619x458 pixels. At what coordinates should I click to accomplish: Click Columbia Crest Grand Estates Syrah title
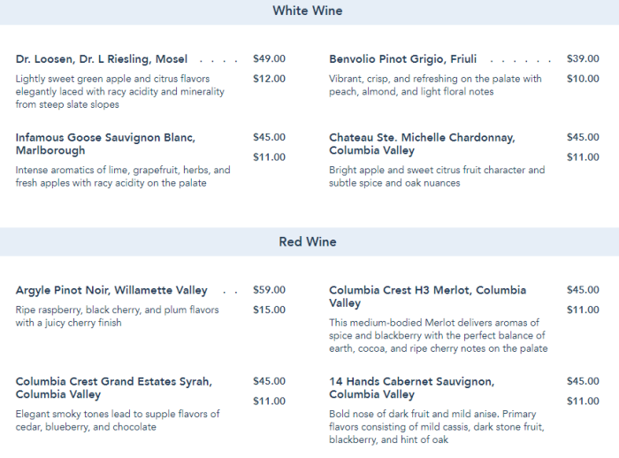[x=113, y=387]
